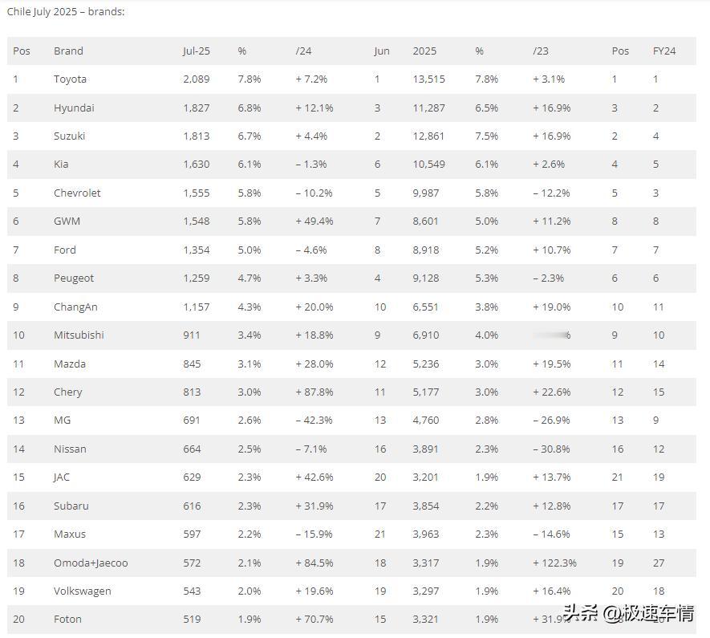Image resolution: width=710 pixels, height=638 pixels.
Task: Click the Brand column header
Action: [68, 51]
